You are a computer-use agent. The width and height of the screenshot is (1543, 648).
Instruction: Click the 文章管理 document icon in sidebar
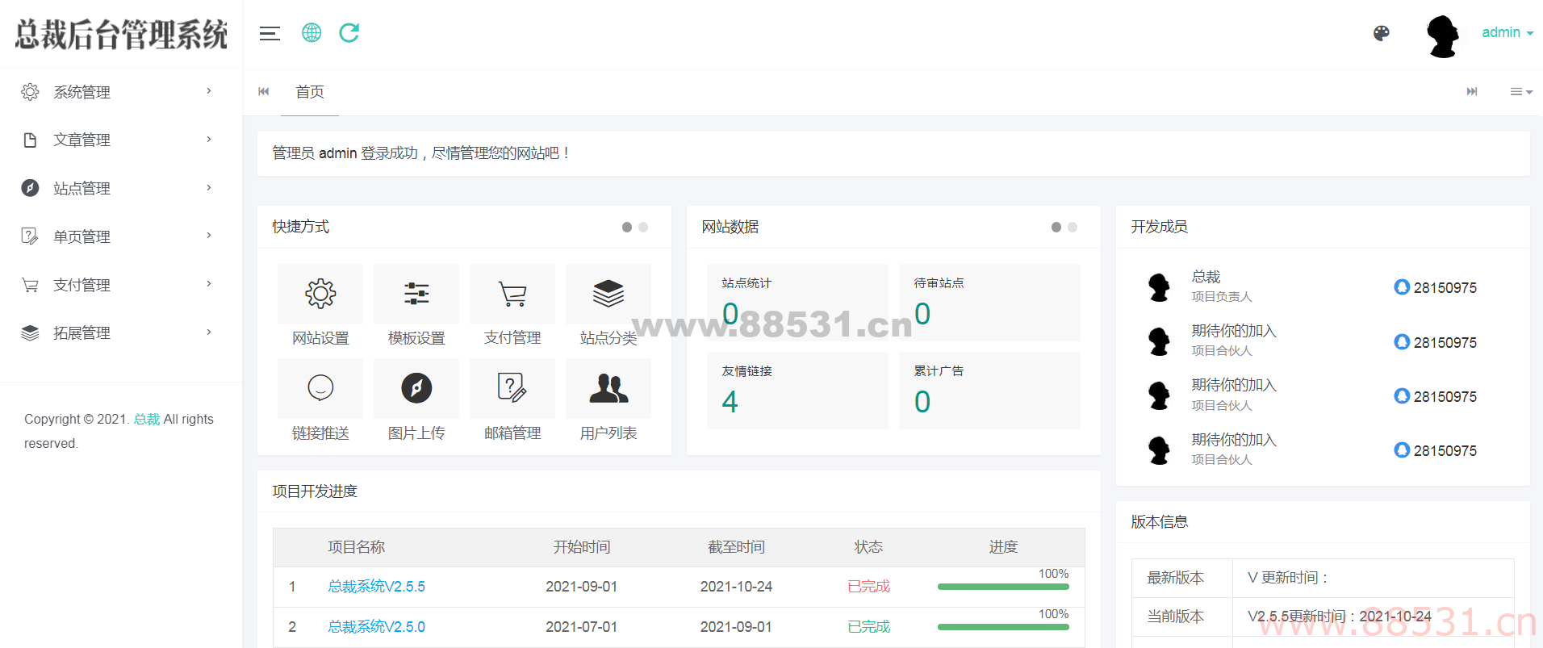[30, 140]
